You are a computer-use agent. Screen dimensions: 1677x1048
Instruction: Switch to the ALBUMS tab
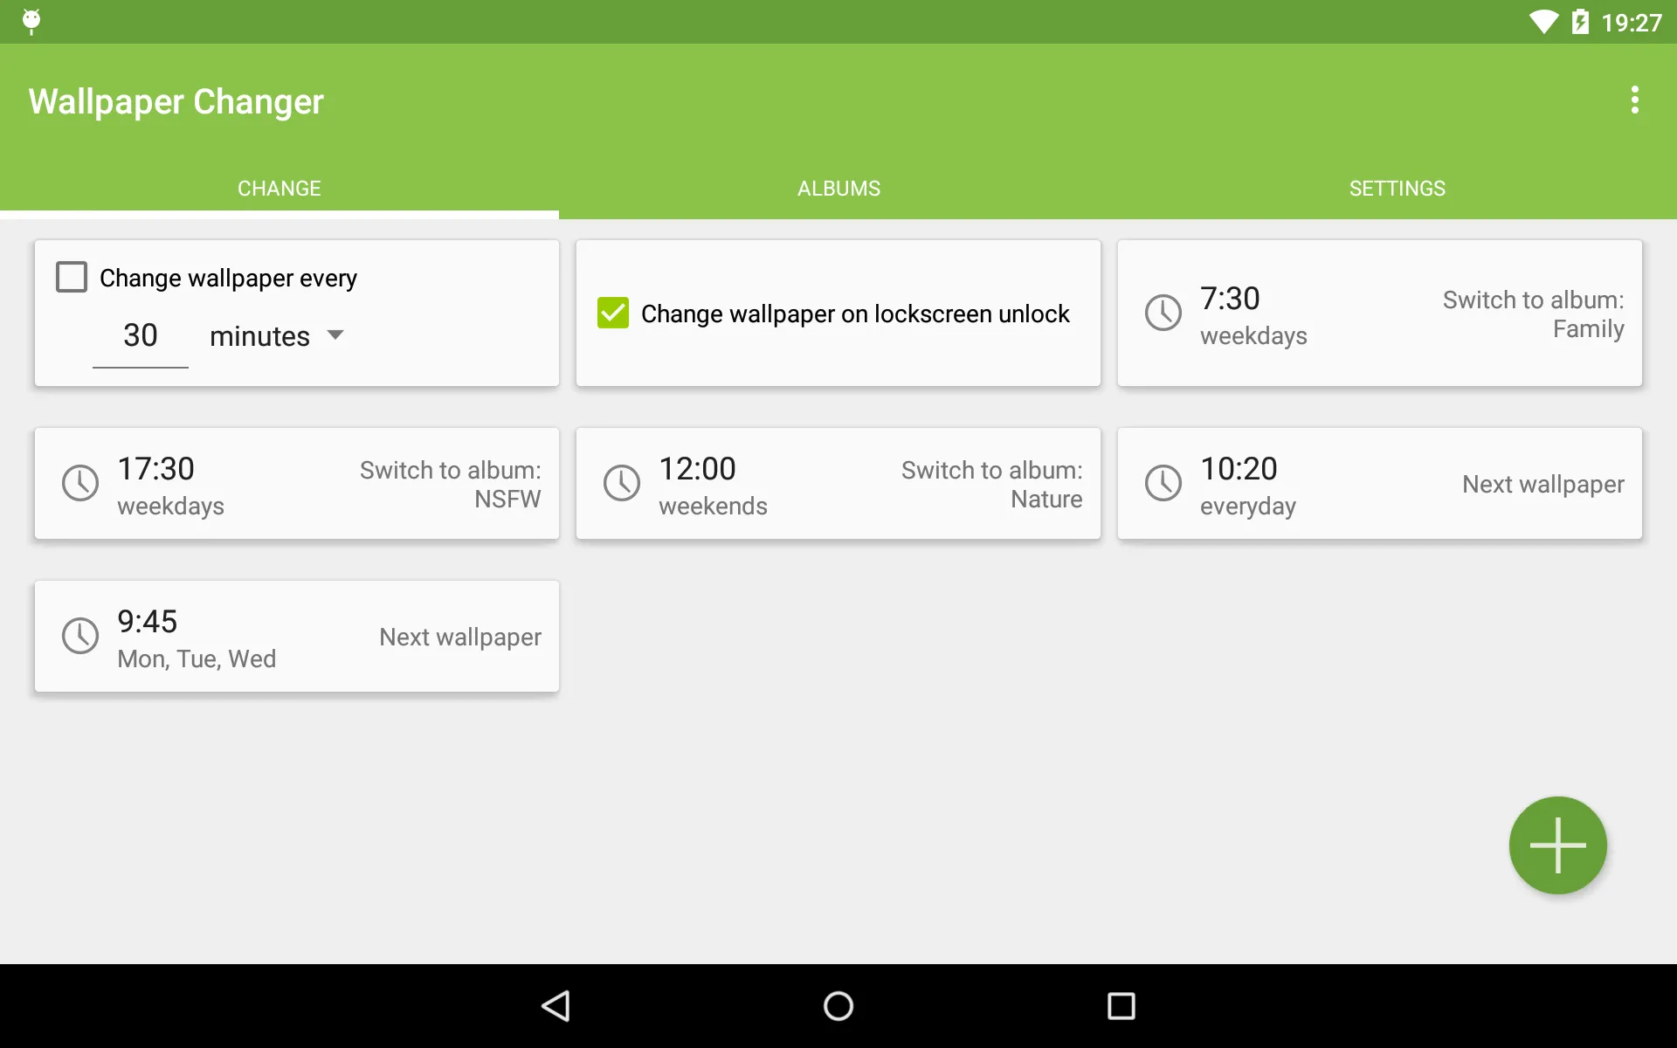pyautogui.click(x=838, y=189)
